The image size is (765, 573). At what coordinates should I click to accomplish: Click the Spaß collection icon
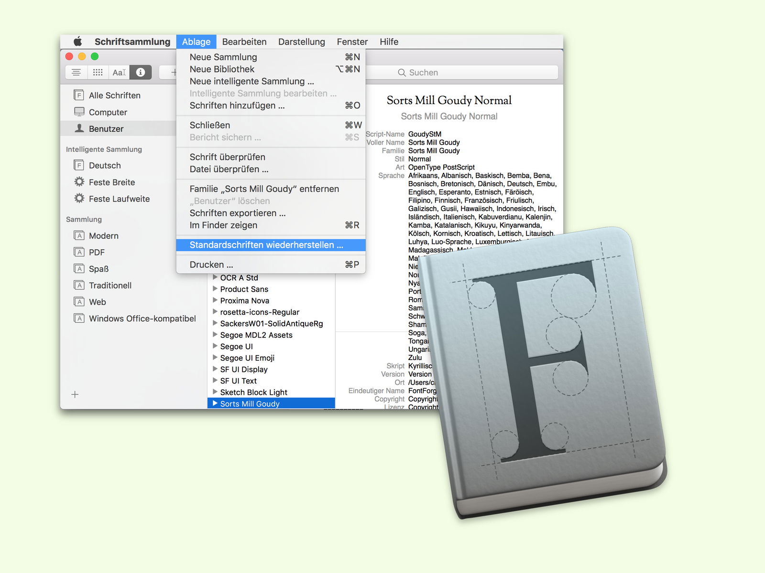79,268
